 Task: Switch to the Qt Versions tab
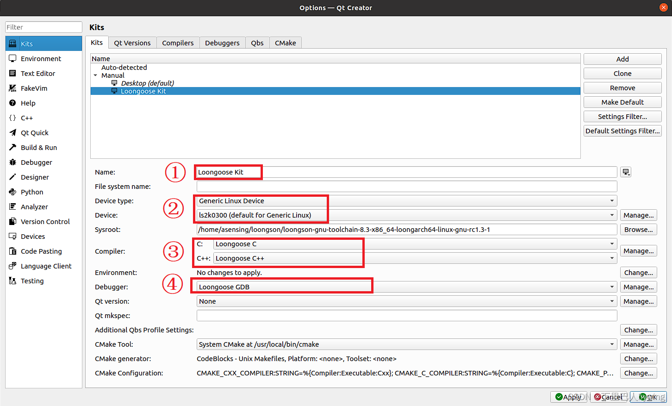[132, 43]
